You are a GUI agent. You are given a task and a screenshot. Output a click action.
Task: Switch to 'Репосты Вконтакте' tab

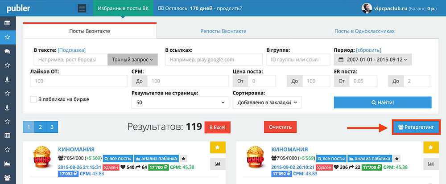click(x=223, y=31)
